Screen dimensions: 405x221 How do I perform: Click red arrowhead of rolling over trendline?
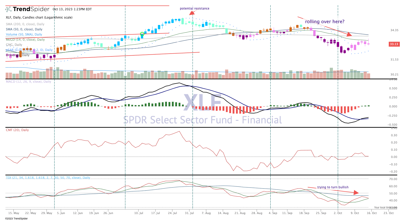[x=349, y=34]
